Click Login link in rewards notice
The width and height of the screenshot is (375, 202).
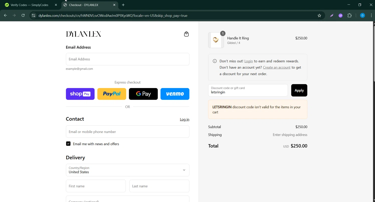[248, 61]
